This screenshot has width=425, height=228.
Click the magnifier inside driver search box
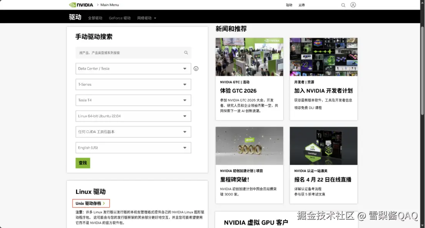tap(186, 53)
